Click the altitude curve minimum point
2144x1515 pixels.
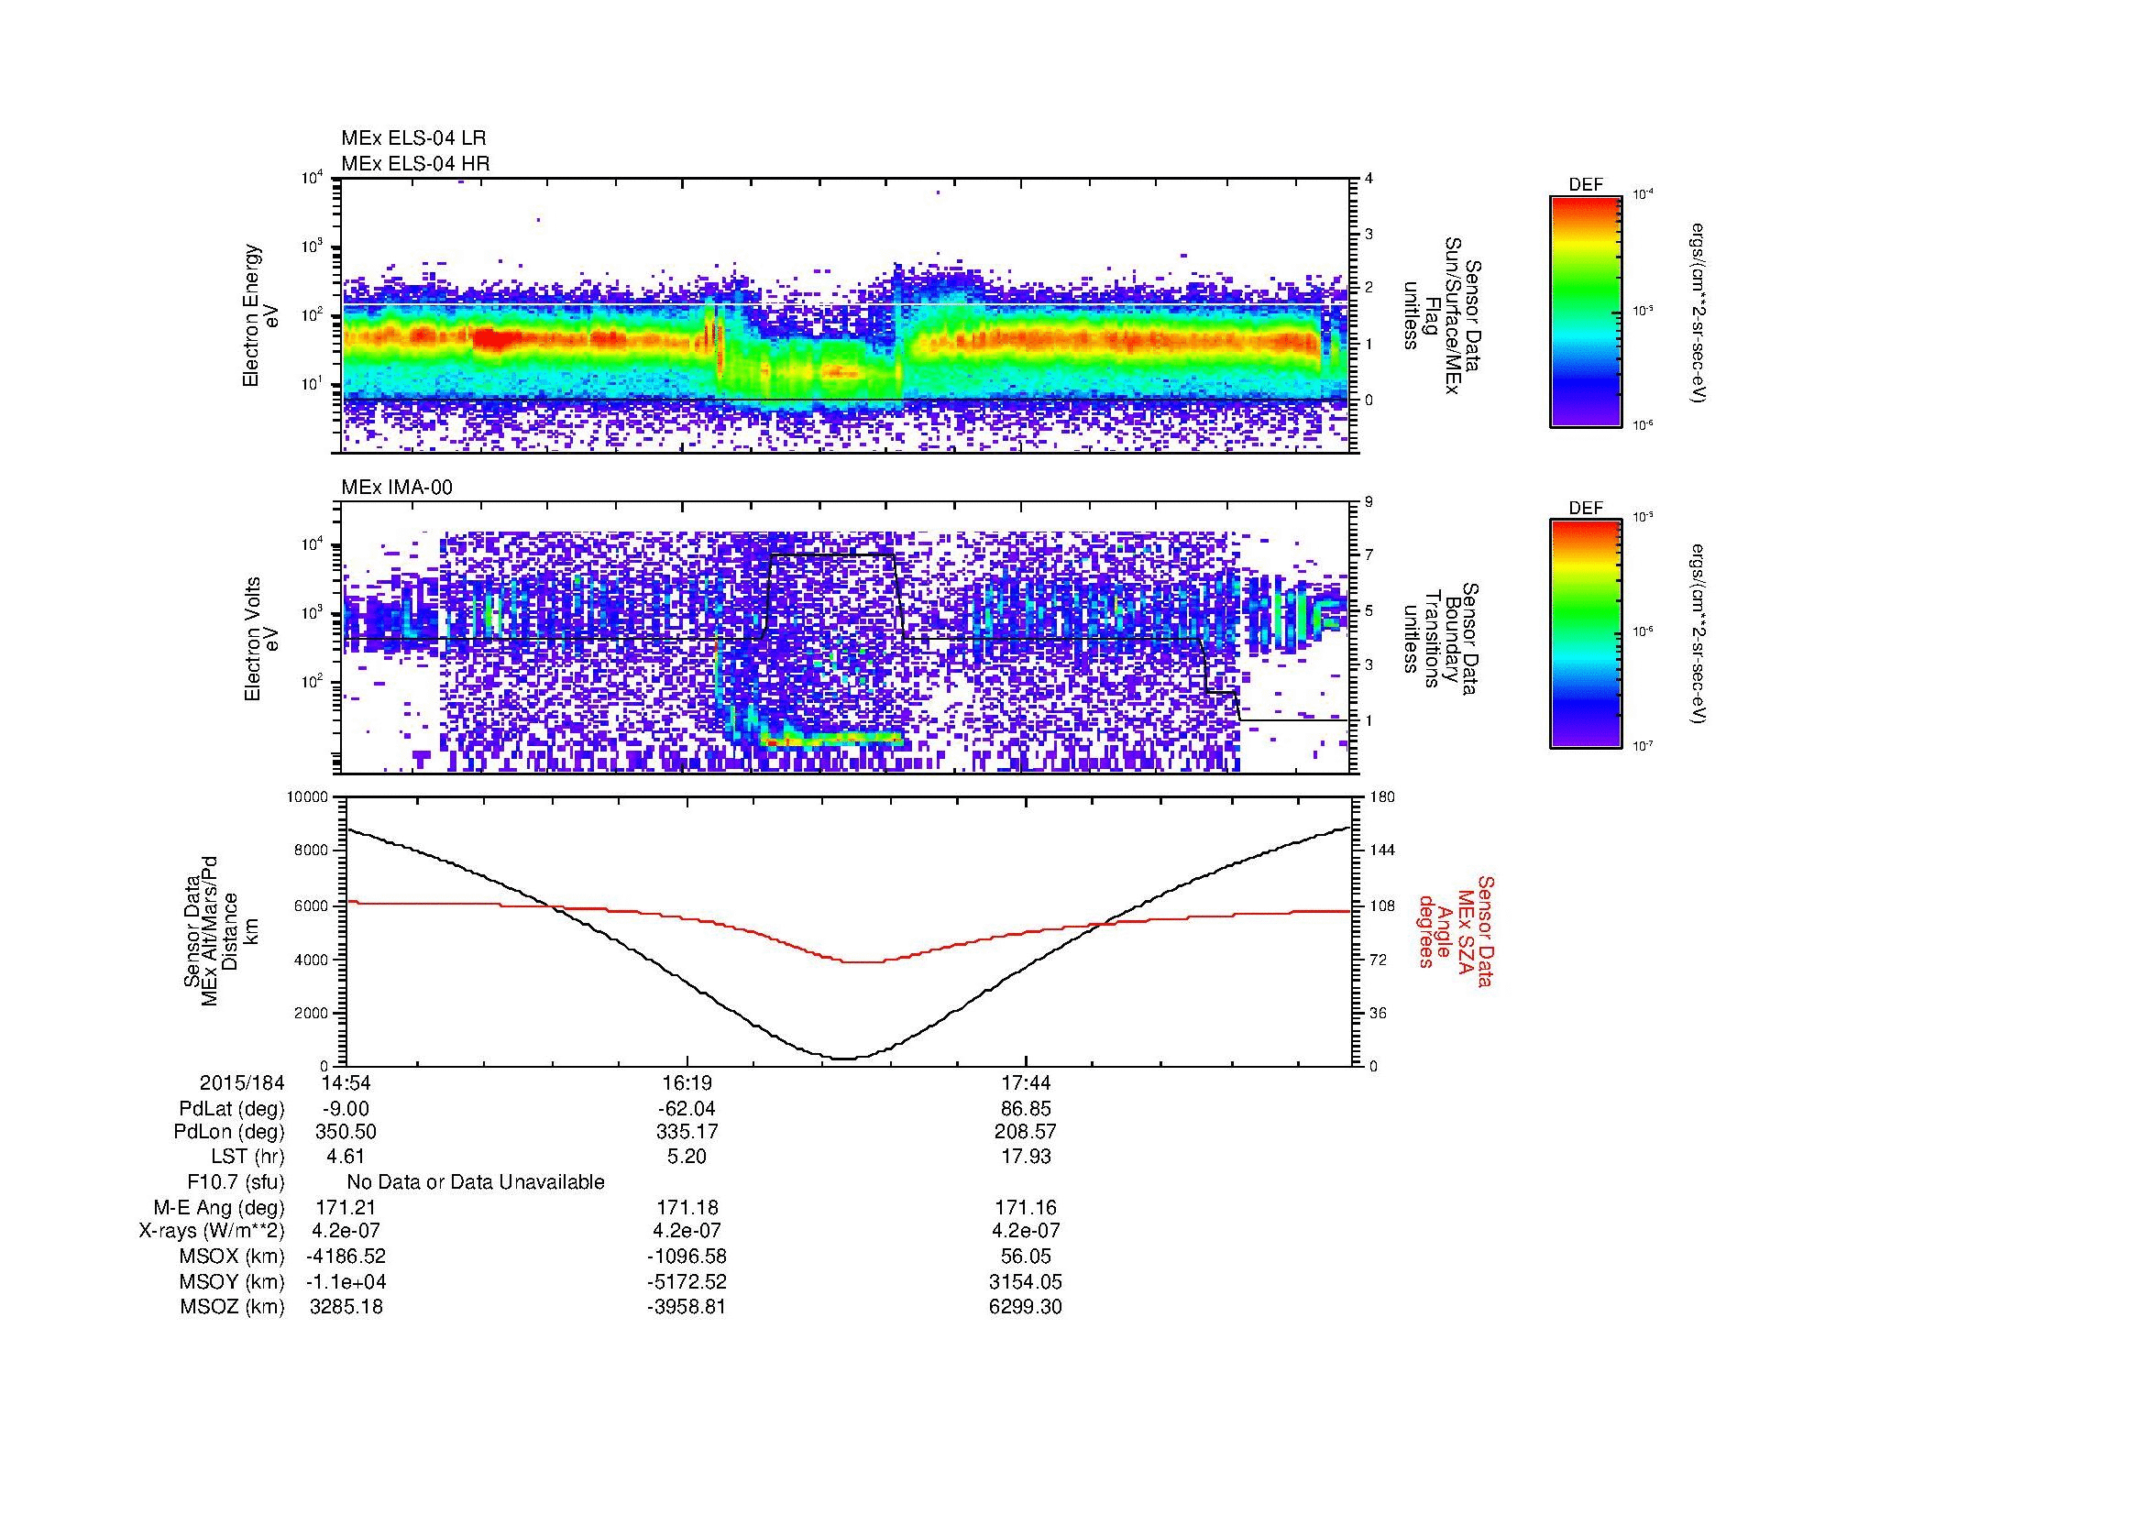[845, 1058]
